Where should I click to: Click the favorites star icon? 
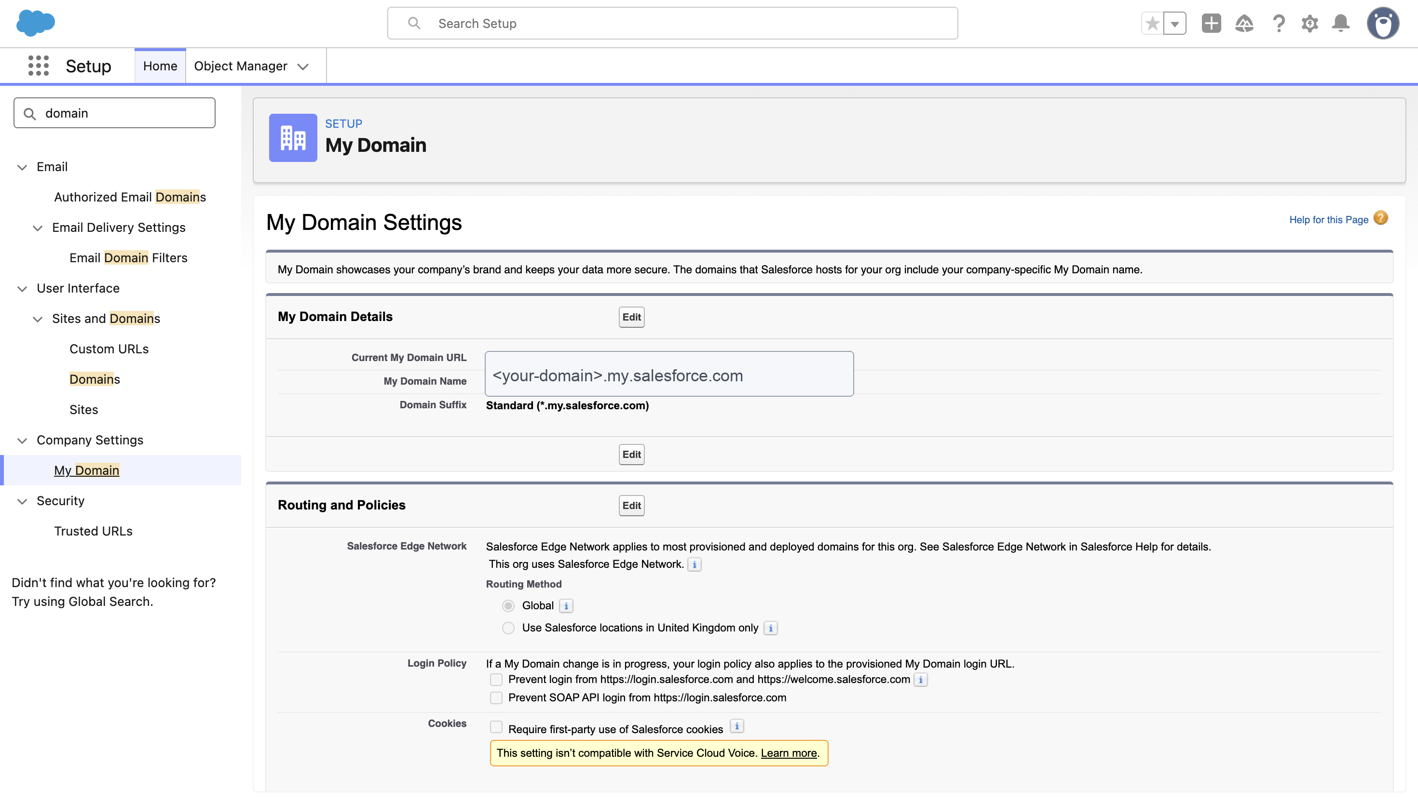[x=1152, y=24]
